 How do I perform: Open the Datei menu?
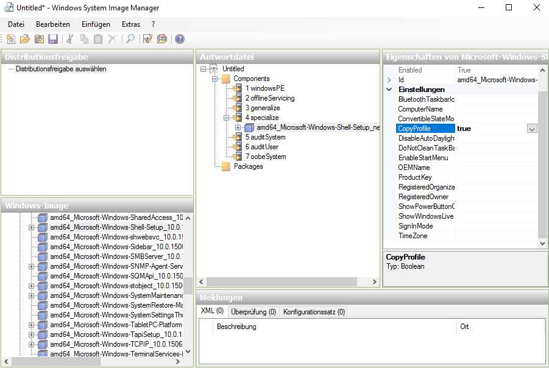point(16,24)
